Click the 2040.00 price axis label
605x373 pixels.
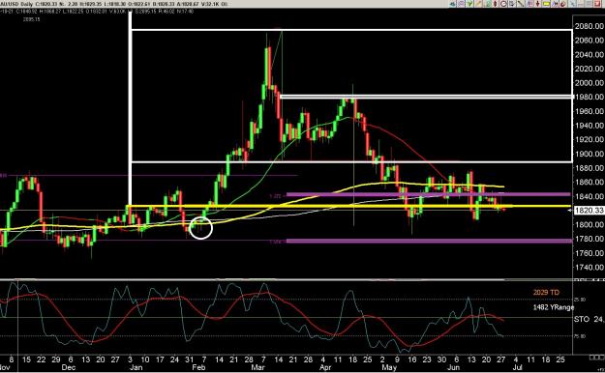tap(589, 54)
